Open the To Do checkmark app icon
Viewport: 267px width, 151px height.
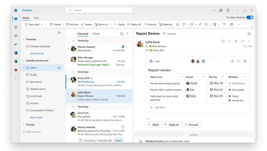[x=16, y=44]
